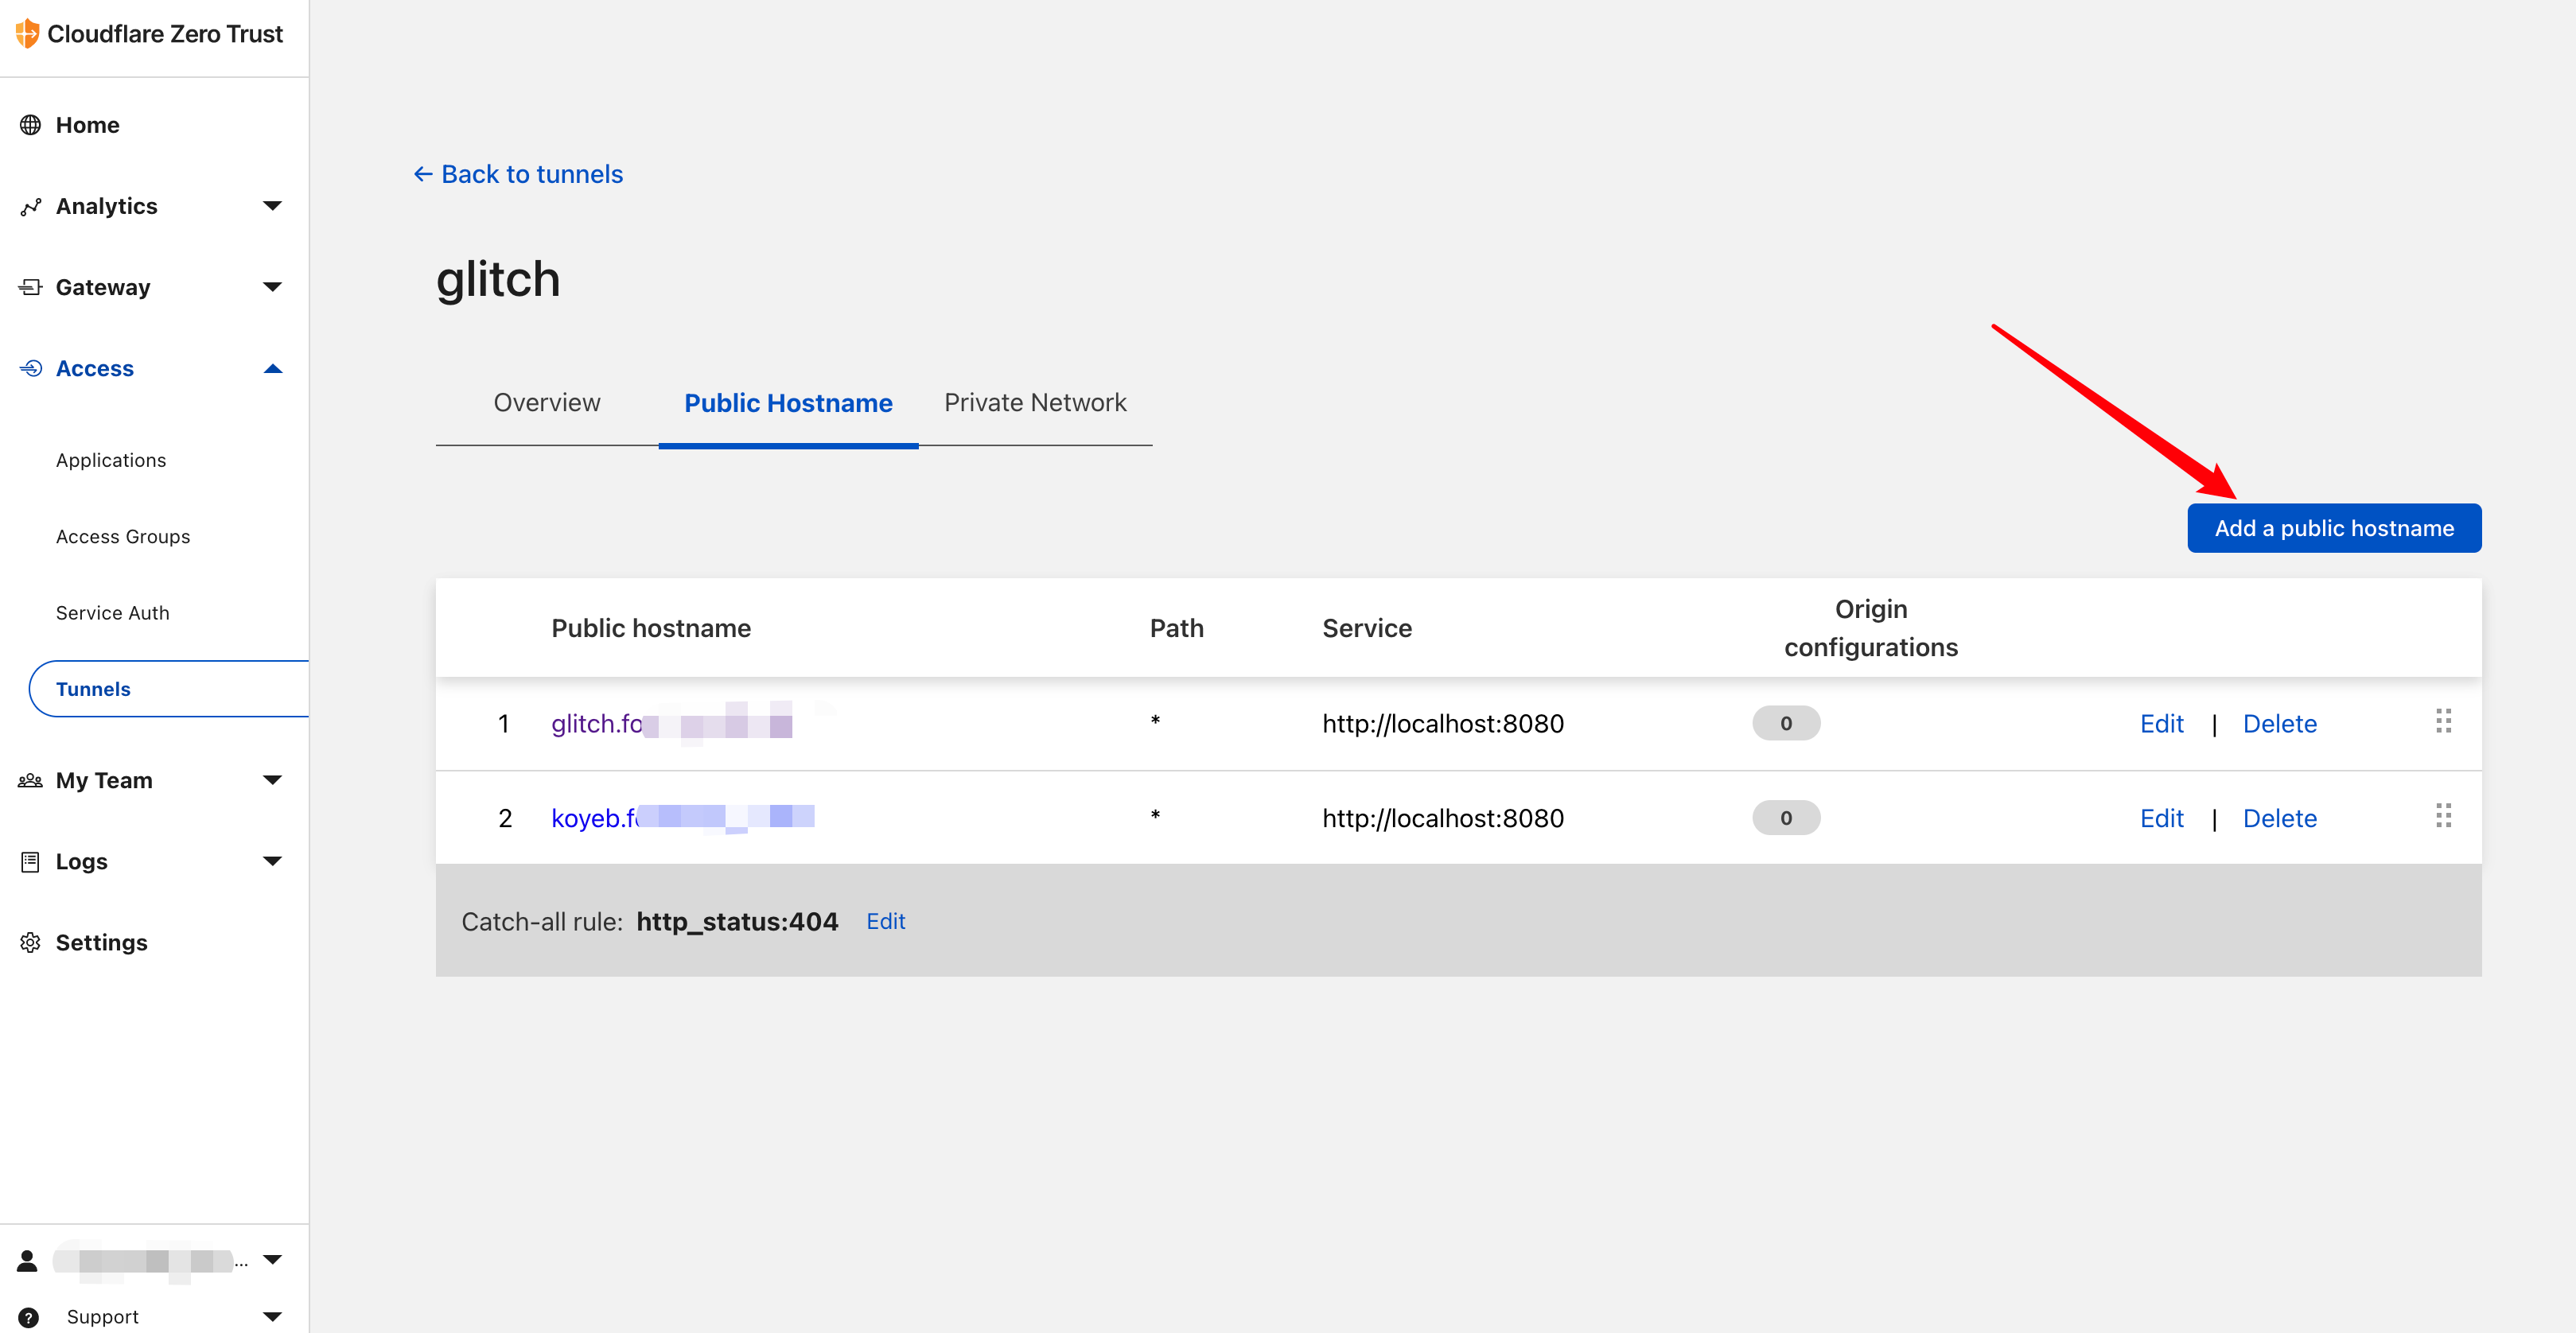Edit the koyeb hostname row
Screen dimensions: 2576x1333
click(2162, 818)
